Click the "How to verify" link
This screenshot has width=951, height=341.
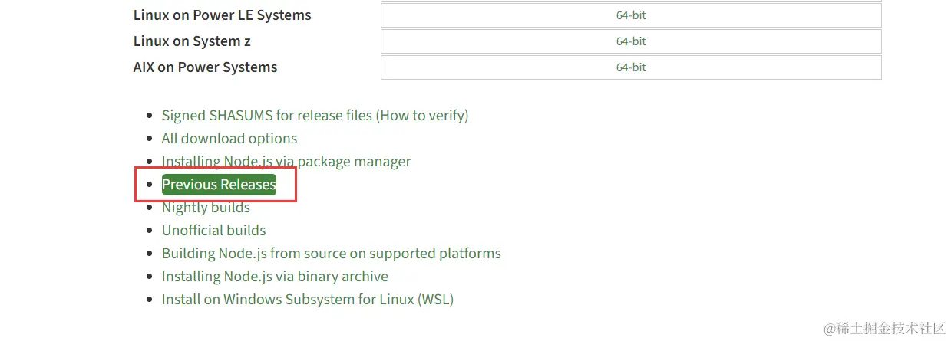pyautogui.click(x=421, y=116)
